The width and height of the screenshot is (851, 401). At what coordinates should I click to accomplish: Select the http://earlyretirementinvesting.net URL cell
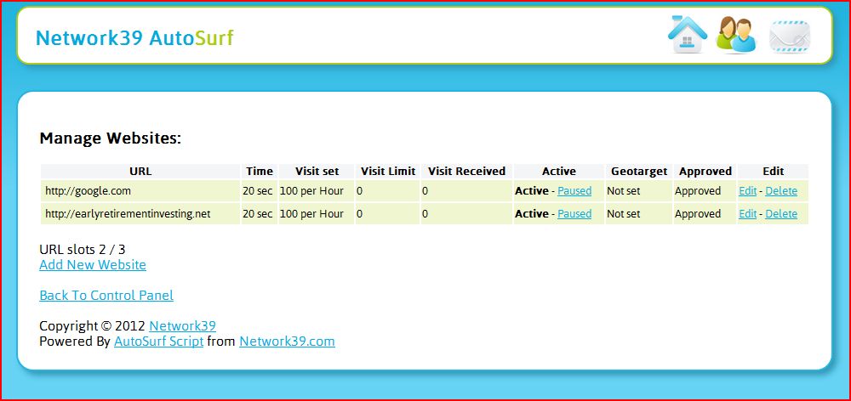point(140,213)
